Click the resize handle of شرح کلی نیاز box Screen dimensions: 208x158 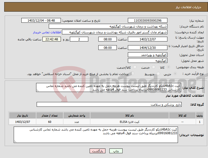38,90
